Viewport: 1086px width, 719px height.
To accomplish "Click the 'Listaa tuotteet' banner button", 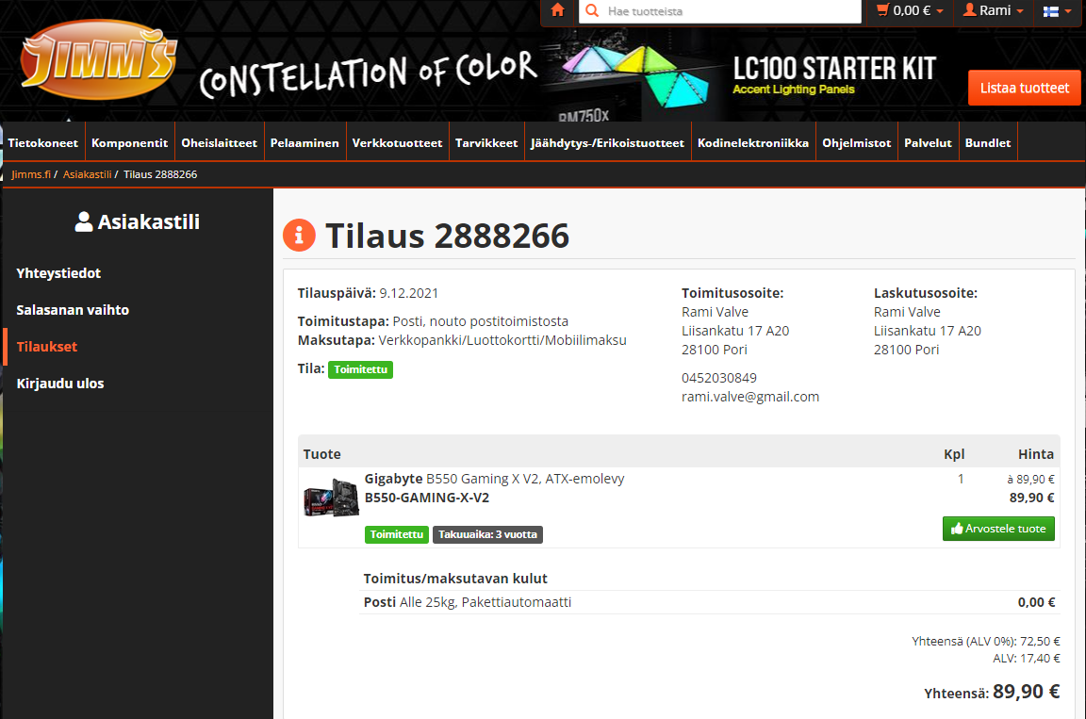I will coord(1024,88).
